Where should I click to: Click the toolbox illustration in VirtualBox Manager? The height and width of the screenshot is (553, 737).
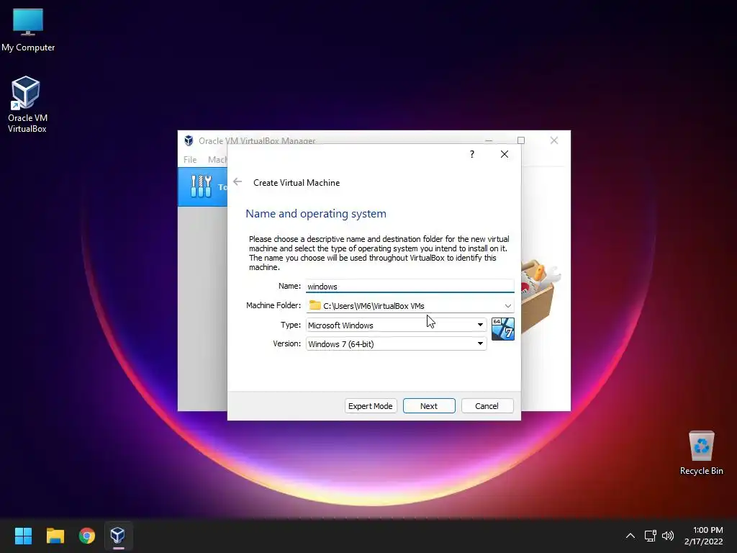[541, 296]
